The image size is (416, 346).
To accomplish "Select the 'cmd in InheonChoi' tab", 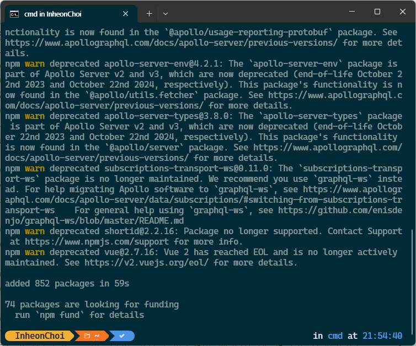I will pyautogui.click(x=71, y=14).
